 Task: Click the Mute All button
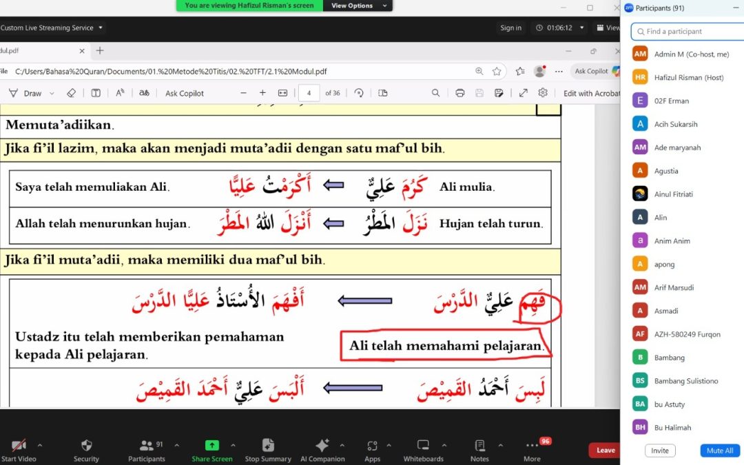pos(719,451)
